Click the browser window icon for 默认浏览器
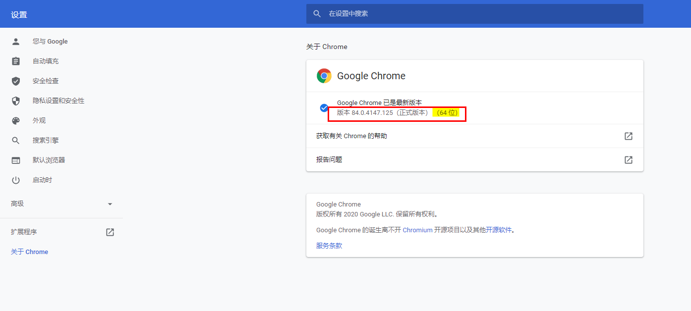 point(16,160)
